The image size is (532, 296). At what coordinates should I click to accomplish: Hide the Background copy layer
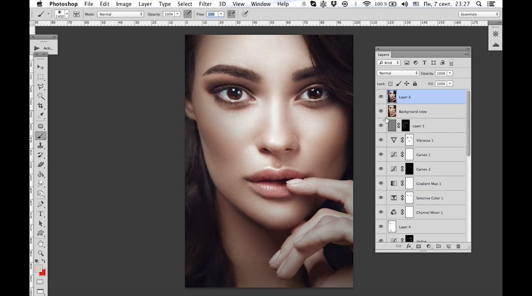[380, 111]
